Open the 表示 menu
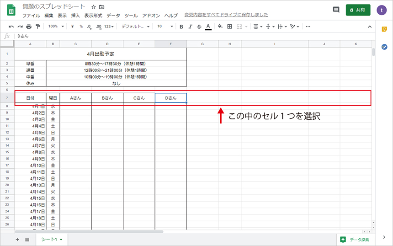This screenshot has width=393, height=246. tap(62, 15)
